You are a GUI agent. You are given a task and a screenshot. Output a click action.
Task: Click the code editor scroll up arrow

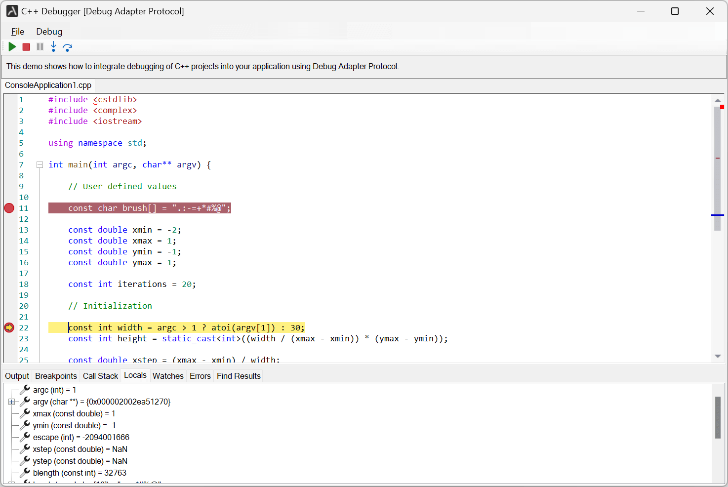tap(718, 100)
